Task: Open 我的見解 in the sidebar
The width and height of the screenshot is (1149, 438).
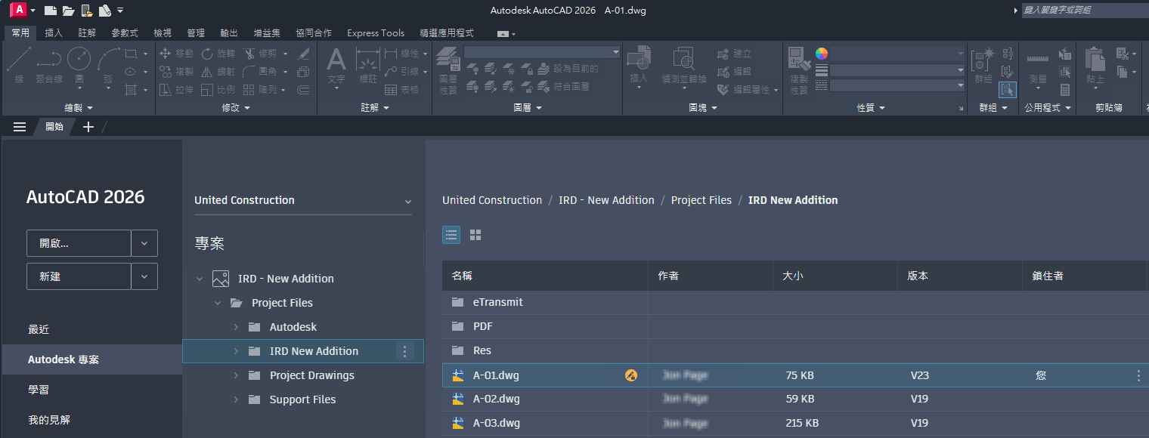Action: point(49,420)
